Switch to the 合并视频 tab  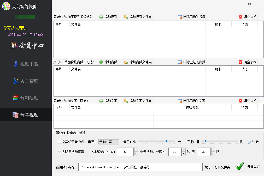(26, 115)
